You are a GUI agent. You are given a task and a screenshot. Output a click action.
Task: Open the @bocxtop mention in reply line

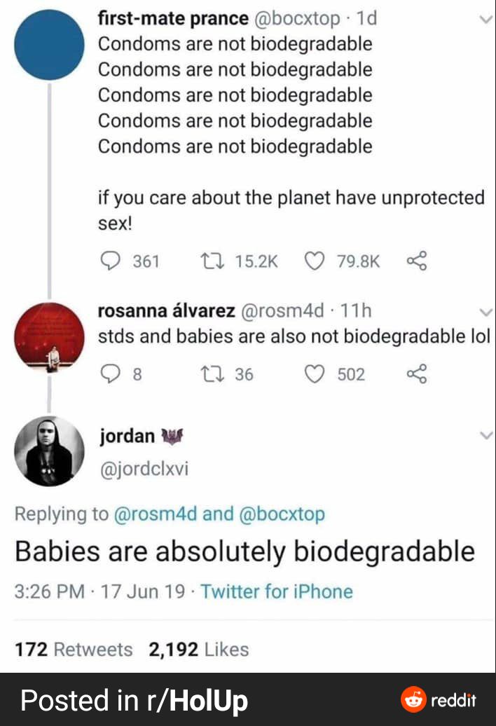point(282,514)
